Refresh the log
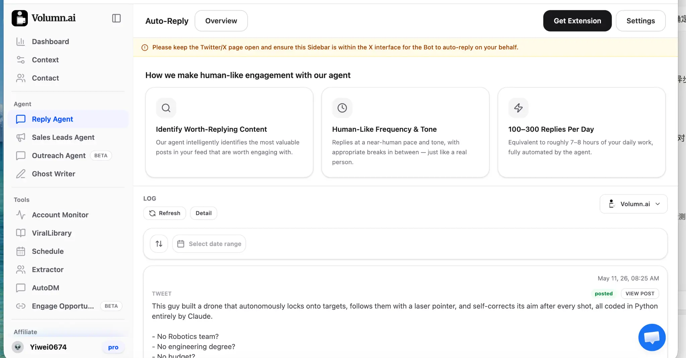686x358 pixels. pos(164,213)
